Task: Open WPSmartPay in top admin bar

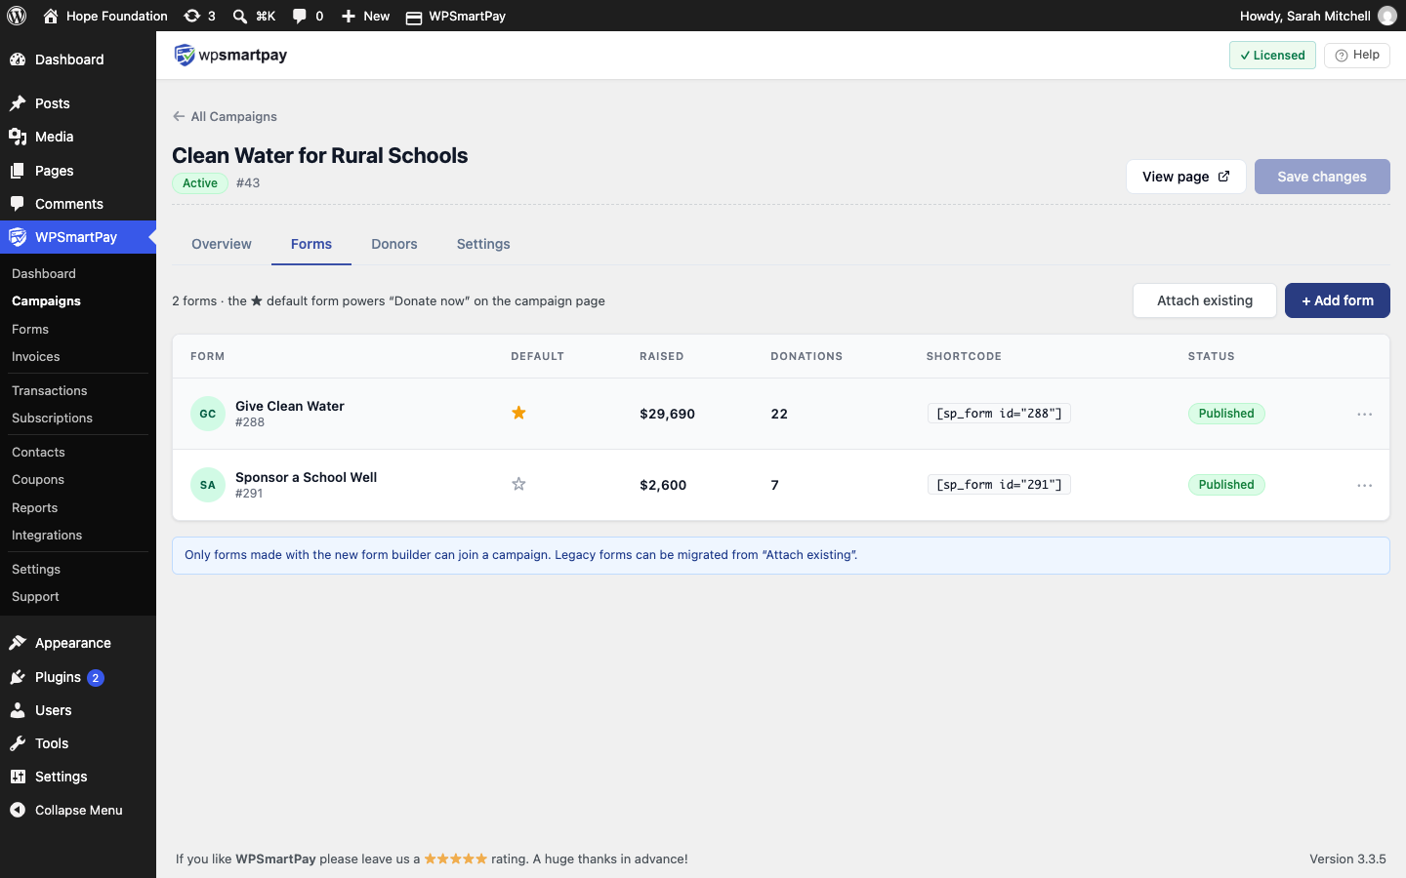Action: [x=456, y=16]
